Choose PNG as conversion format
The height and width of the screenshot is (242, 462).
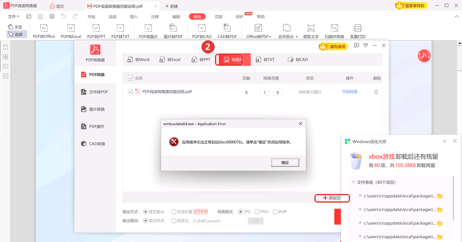click(257, 212)
